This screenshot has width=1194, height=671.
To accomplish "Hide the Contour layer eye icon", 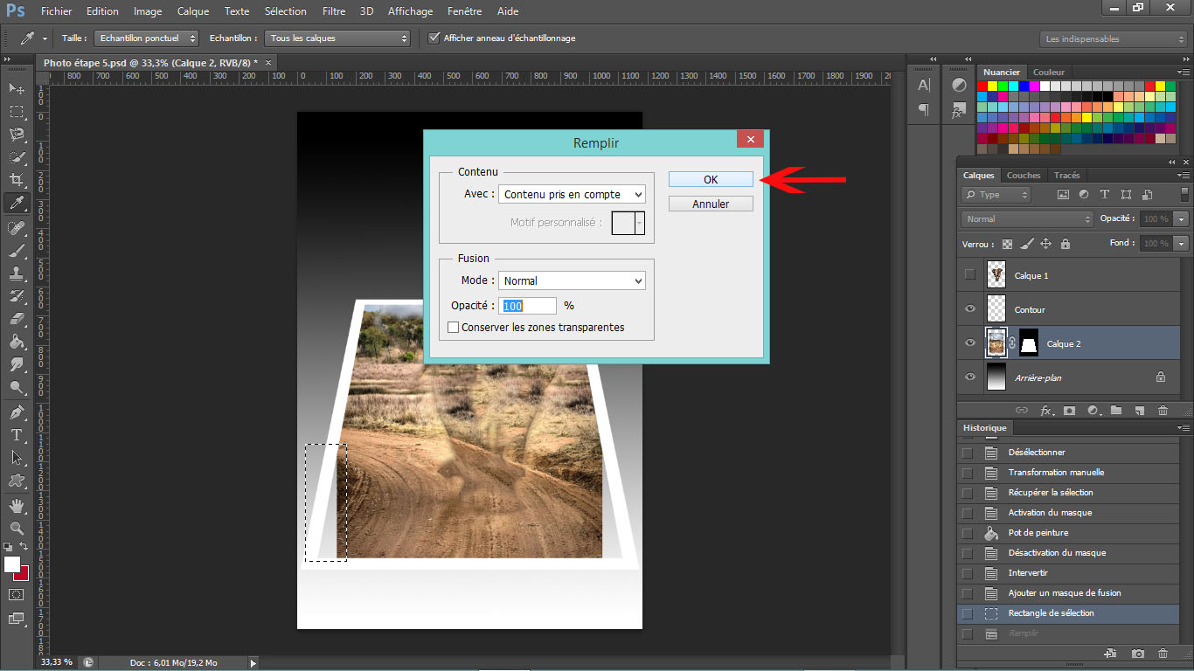I will [969, 309].
